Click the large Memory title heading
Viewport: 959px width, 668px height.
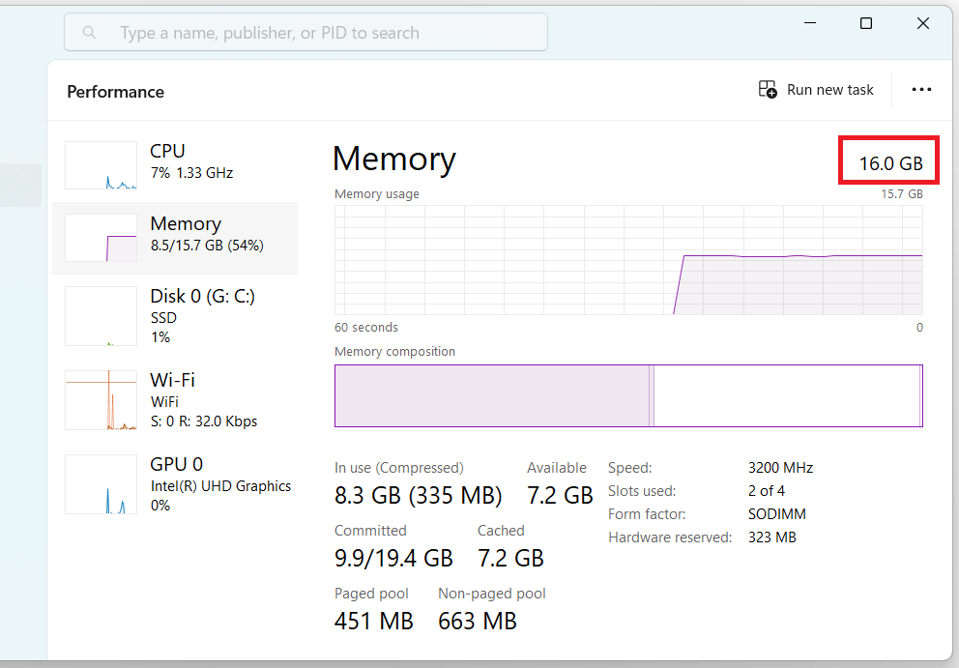point(394,160)
